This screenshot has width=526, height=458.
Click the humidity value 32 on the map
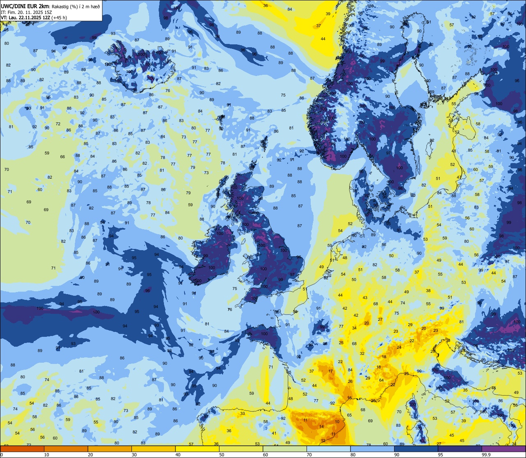(x=362, y=353)
